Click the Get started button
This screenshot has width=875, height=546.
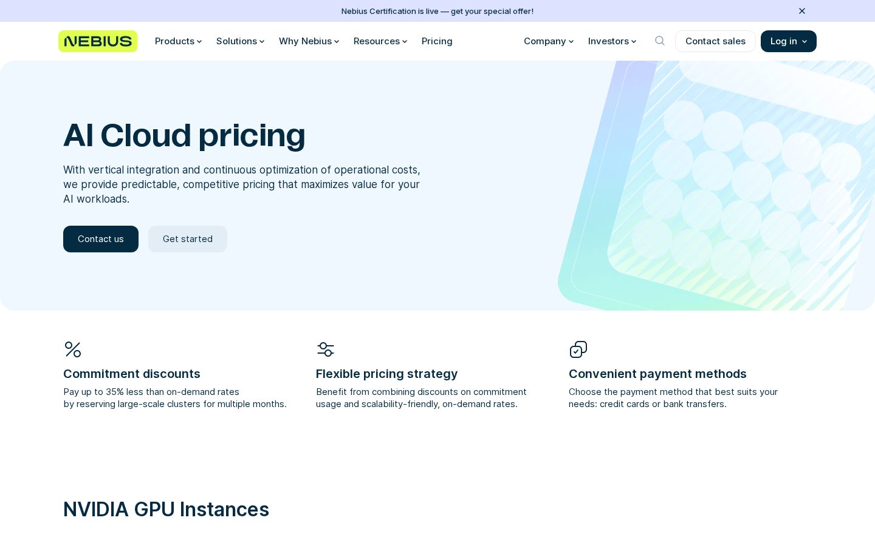click(188, 239)
